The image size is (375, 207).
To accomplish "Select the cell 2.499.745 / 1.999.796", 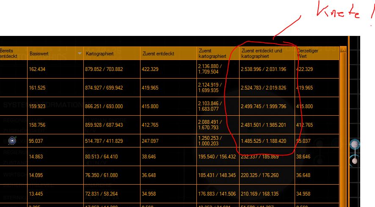I will (263, 106).
